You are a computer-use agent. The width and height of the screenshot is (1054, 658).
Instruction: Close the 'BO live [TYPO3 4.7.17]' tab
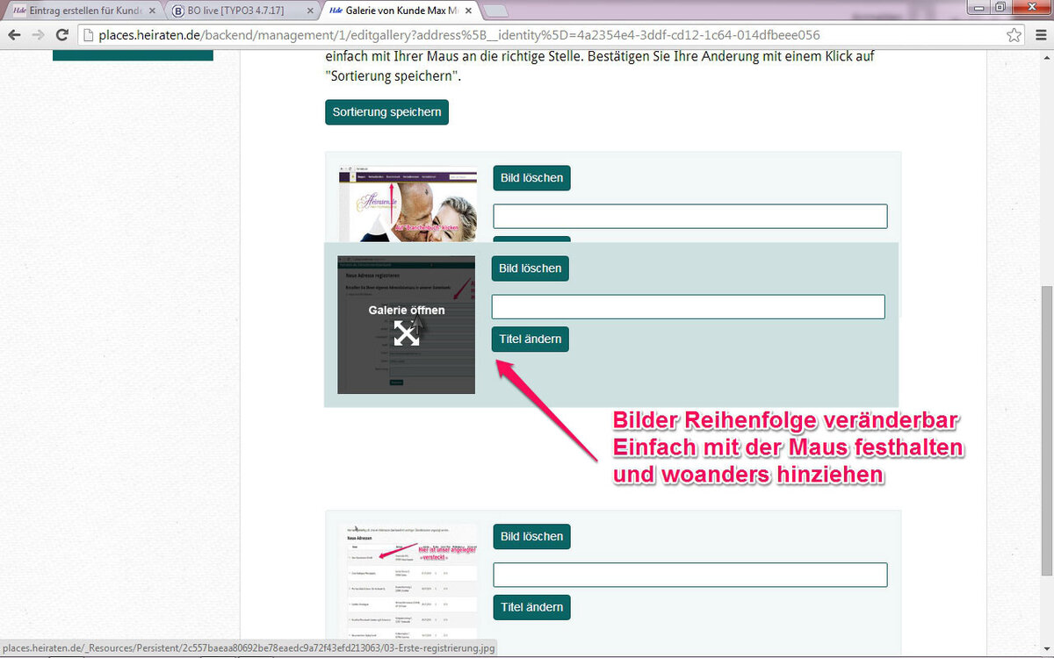point(309,11)
